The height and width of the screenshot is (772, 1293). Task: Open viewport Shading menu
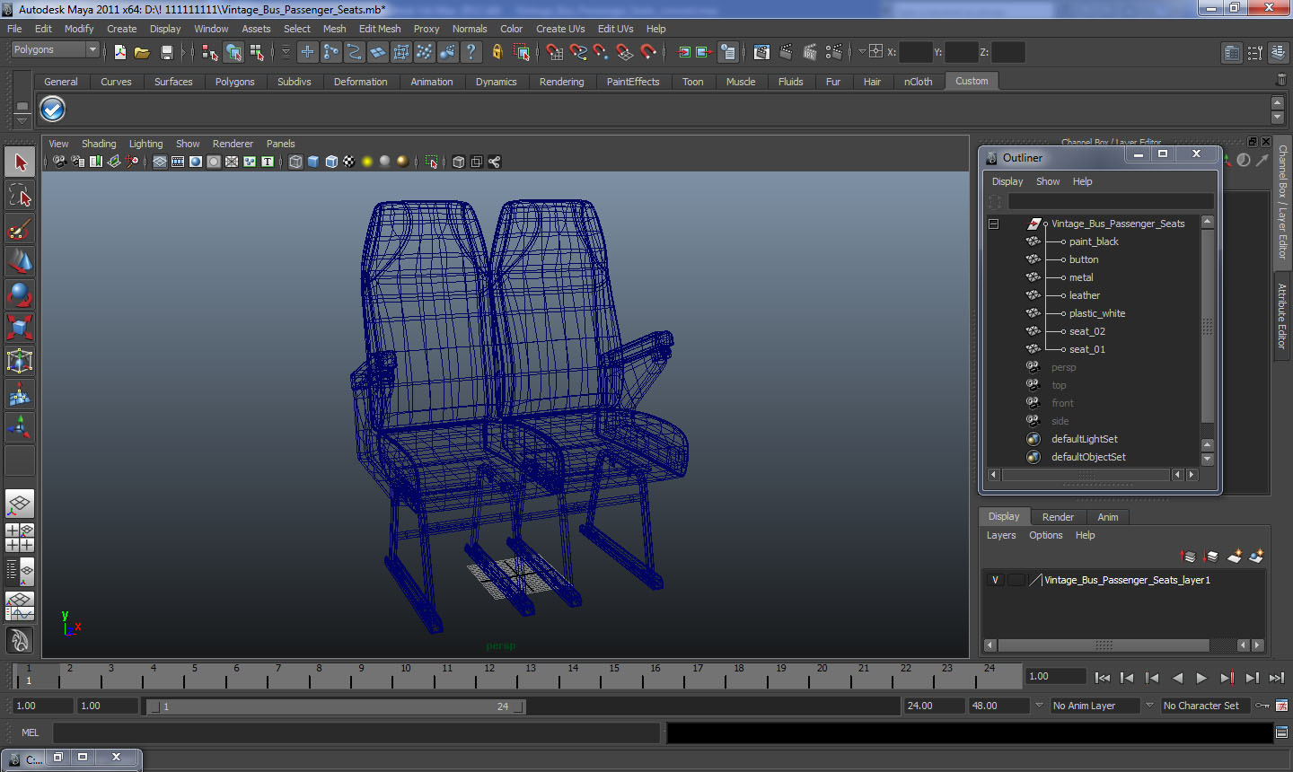(99, 144)
